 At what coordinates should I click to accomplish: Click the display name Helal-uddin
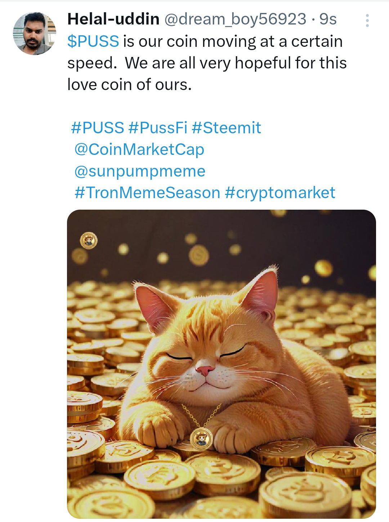(113, 19)
